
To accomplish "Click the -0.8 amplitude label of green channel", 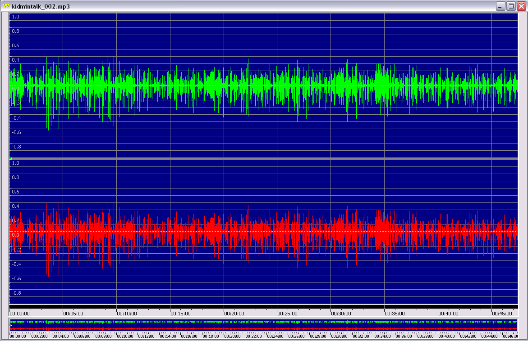I will pyautogui.click(x=16, y=147).
